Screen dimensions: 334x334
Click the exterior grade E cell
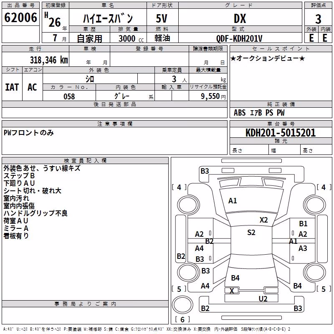[311, 38]
